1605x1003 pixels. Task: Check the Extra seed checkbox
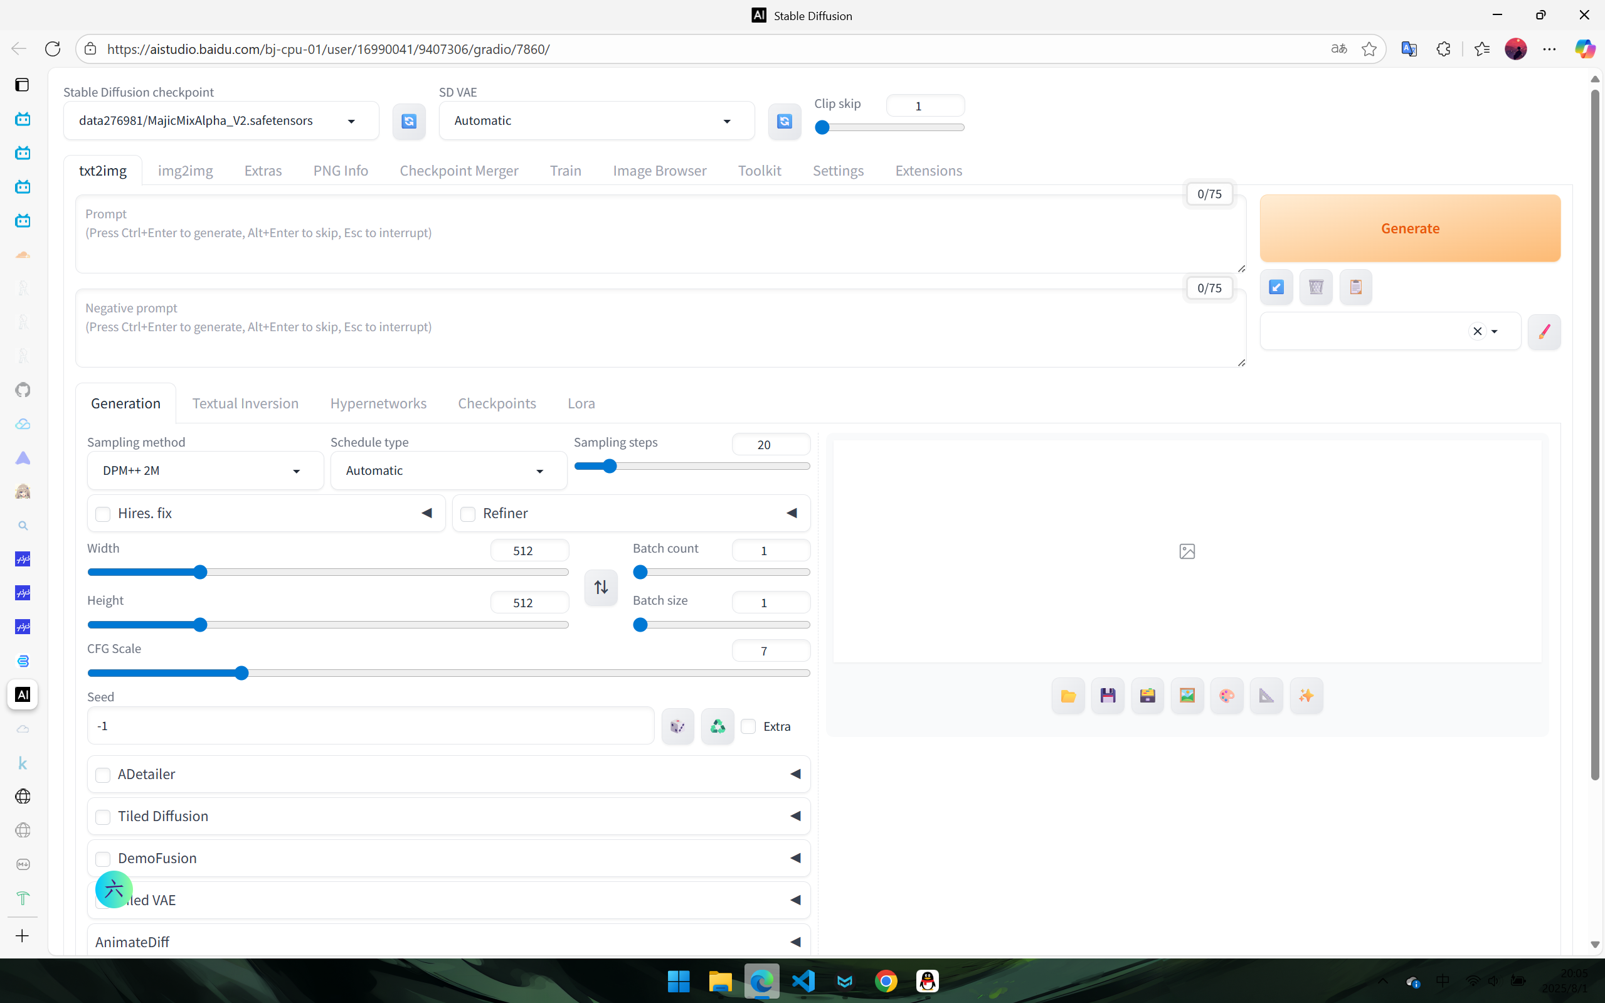[x=748, y=726]
